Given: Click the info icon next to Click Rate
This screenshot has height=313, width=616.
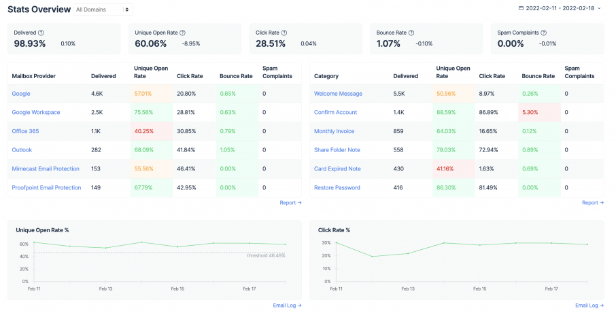Looking at the screenshot, I should (284, 33).
